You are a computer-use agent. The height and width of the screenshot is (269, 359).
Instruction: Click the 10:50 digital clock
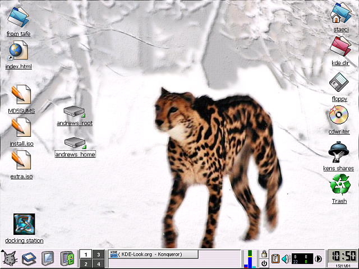click(x=343, y=256)
